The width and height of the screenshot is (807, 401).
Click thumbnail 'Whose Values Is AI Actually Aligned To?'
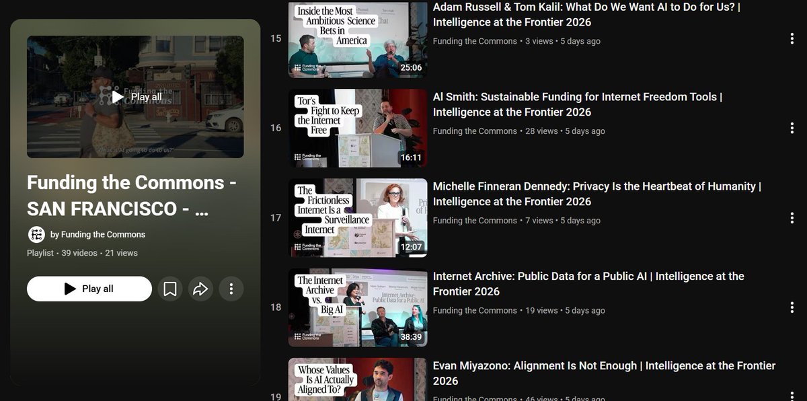358,379
